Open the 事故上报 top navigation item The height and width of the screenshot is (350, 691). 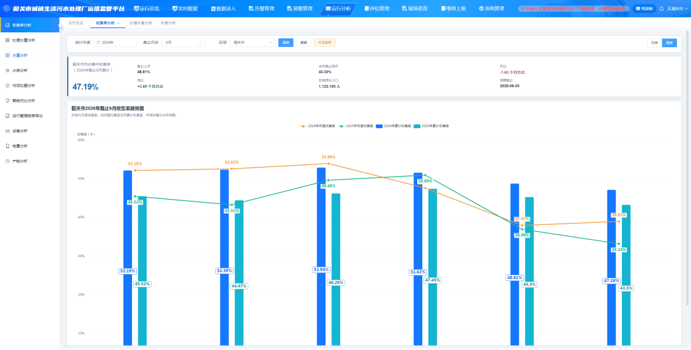click(x=453, y=9)
